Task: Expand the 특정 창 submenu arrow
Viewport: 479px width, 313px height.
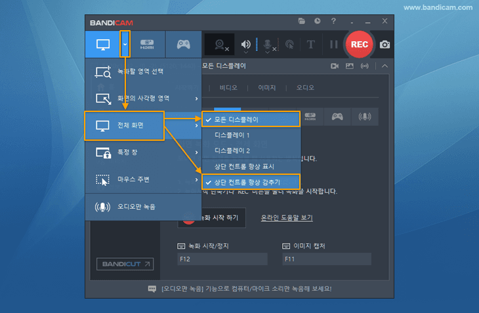Action: point(196,153)
